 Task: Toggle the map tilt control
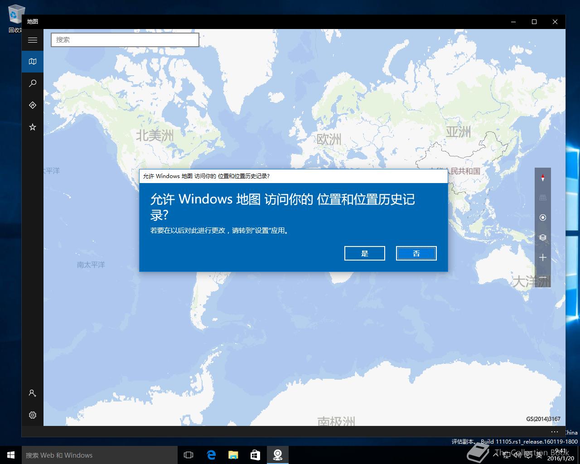pos(543,198)
